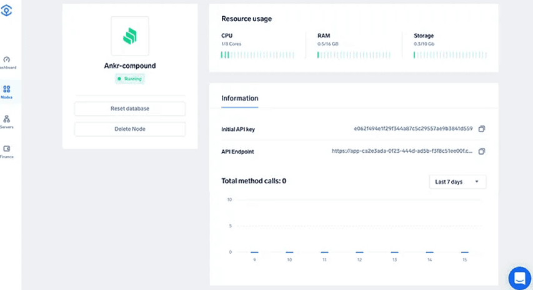533x290 pixels.
Task: Click the 1/8 Cores label
Action: pyautogui.click(x=231, y=44)
